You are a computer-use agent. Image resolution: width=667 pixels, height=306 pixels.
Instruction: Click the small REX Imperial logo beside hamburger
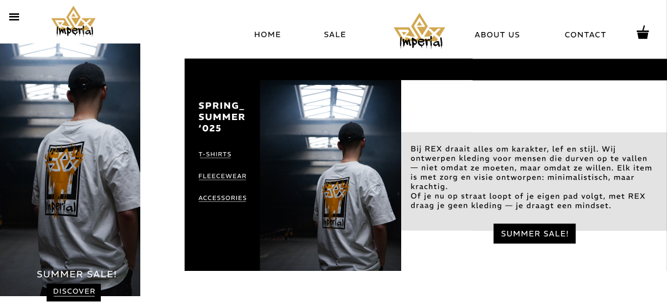tap(73, 22)
